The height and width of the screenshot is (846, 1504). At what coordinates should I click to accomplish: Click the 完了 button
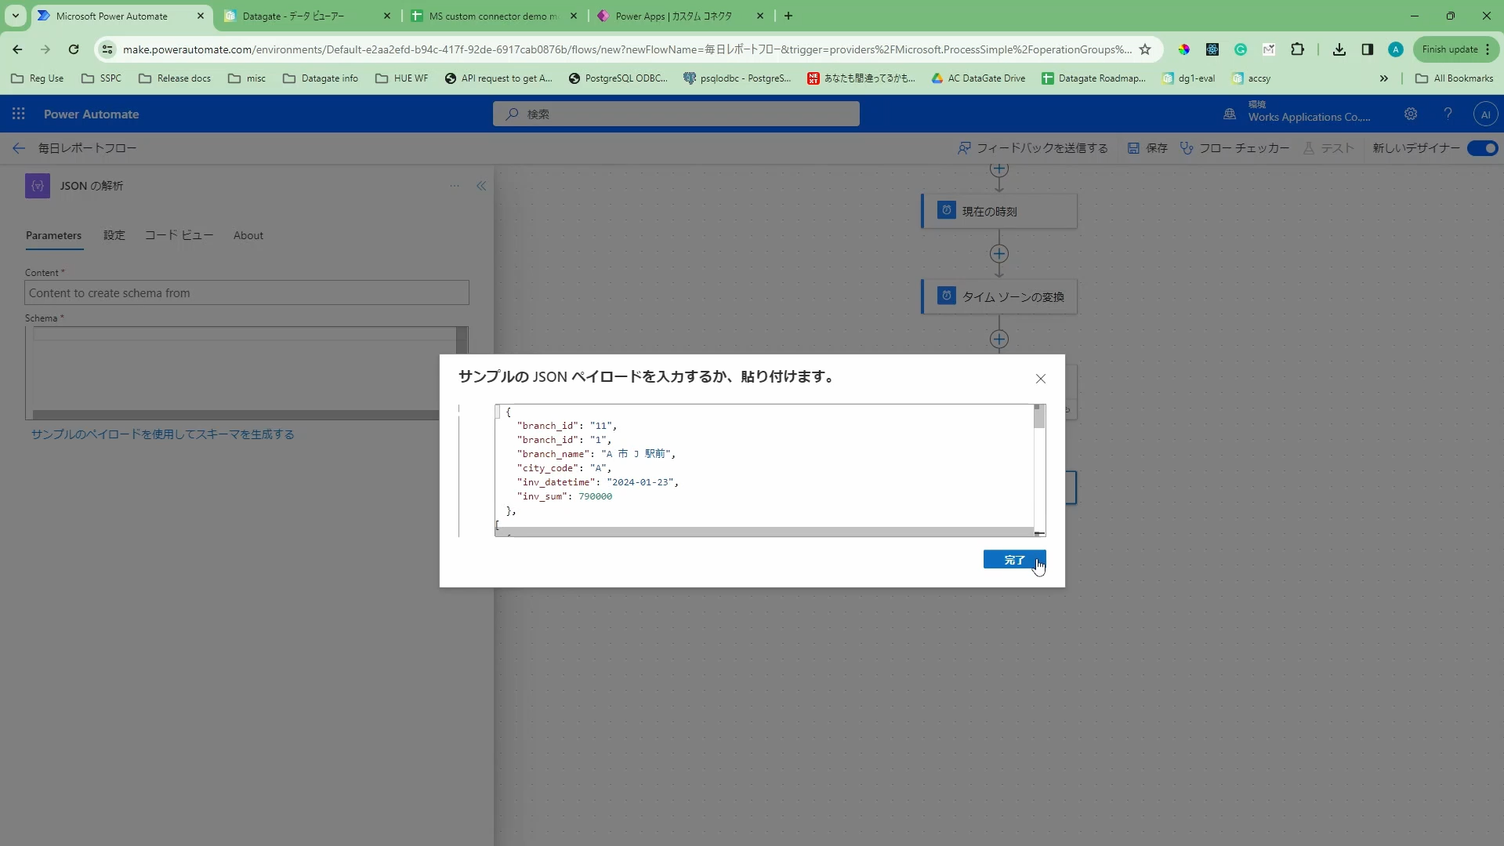1014,560
